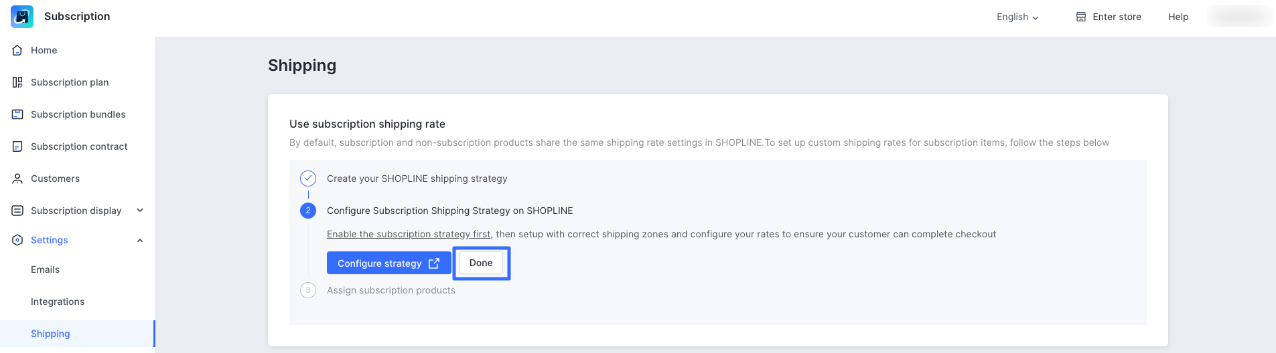Click the Done button
1276x353 pixels.
point(481,263)
